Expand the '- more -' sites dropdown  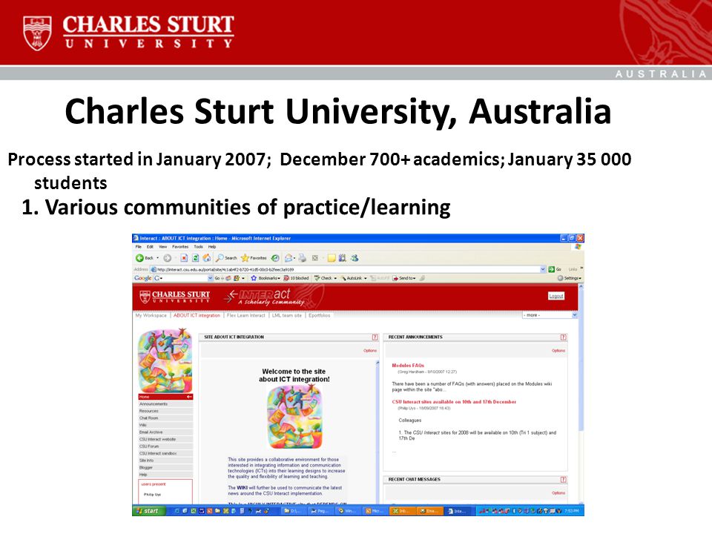coord(550,314)
